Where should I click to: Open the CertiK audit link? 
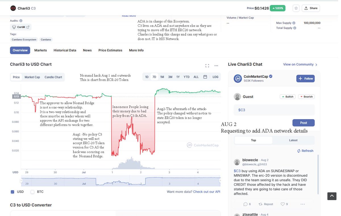(x=21, y=27)
